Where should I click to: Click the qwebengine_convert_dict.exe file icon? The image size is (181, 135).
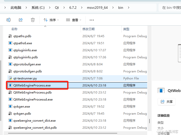click(x=10, y=120)
